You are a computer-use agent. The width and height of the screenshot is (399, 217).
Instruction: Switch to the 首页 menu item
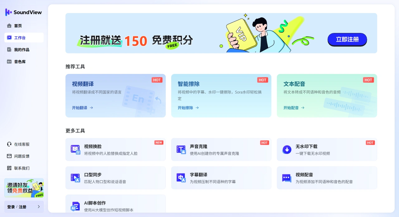17,25
